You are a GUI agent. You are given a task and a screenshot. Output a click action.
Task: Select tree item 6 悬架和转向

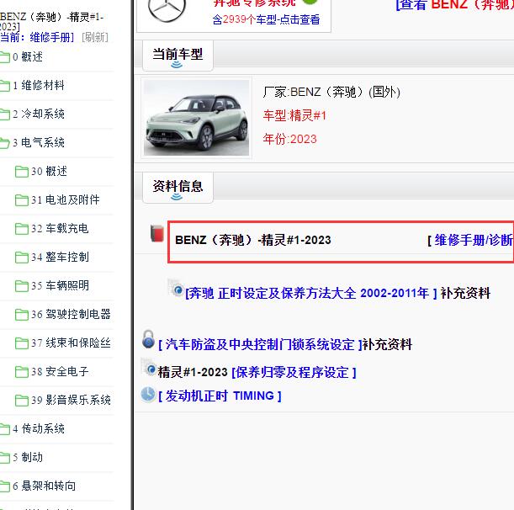(45, 486)
